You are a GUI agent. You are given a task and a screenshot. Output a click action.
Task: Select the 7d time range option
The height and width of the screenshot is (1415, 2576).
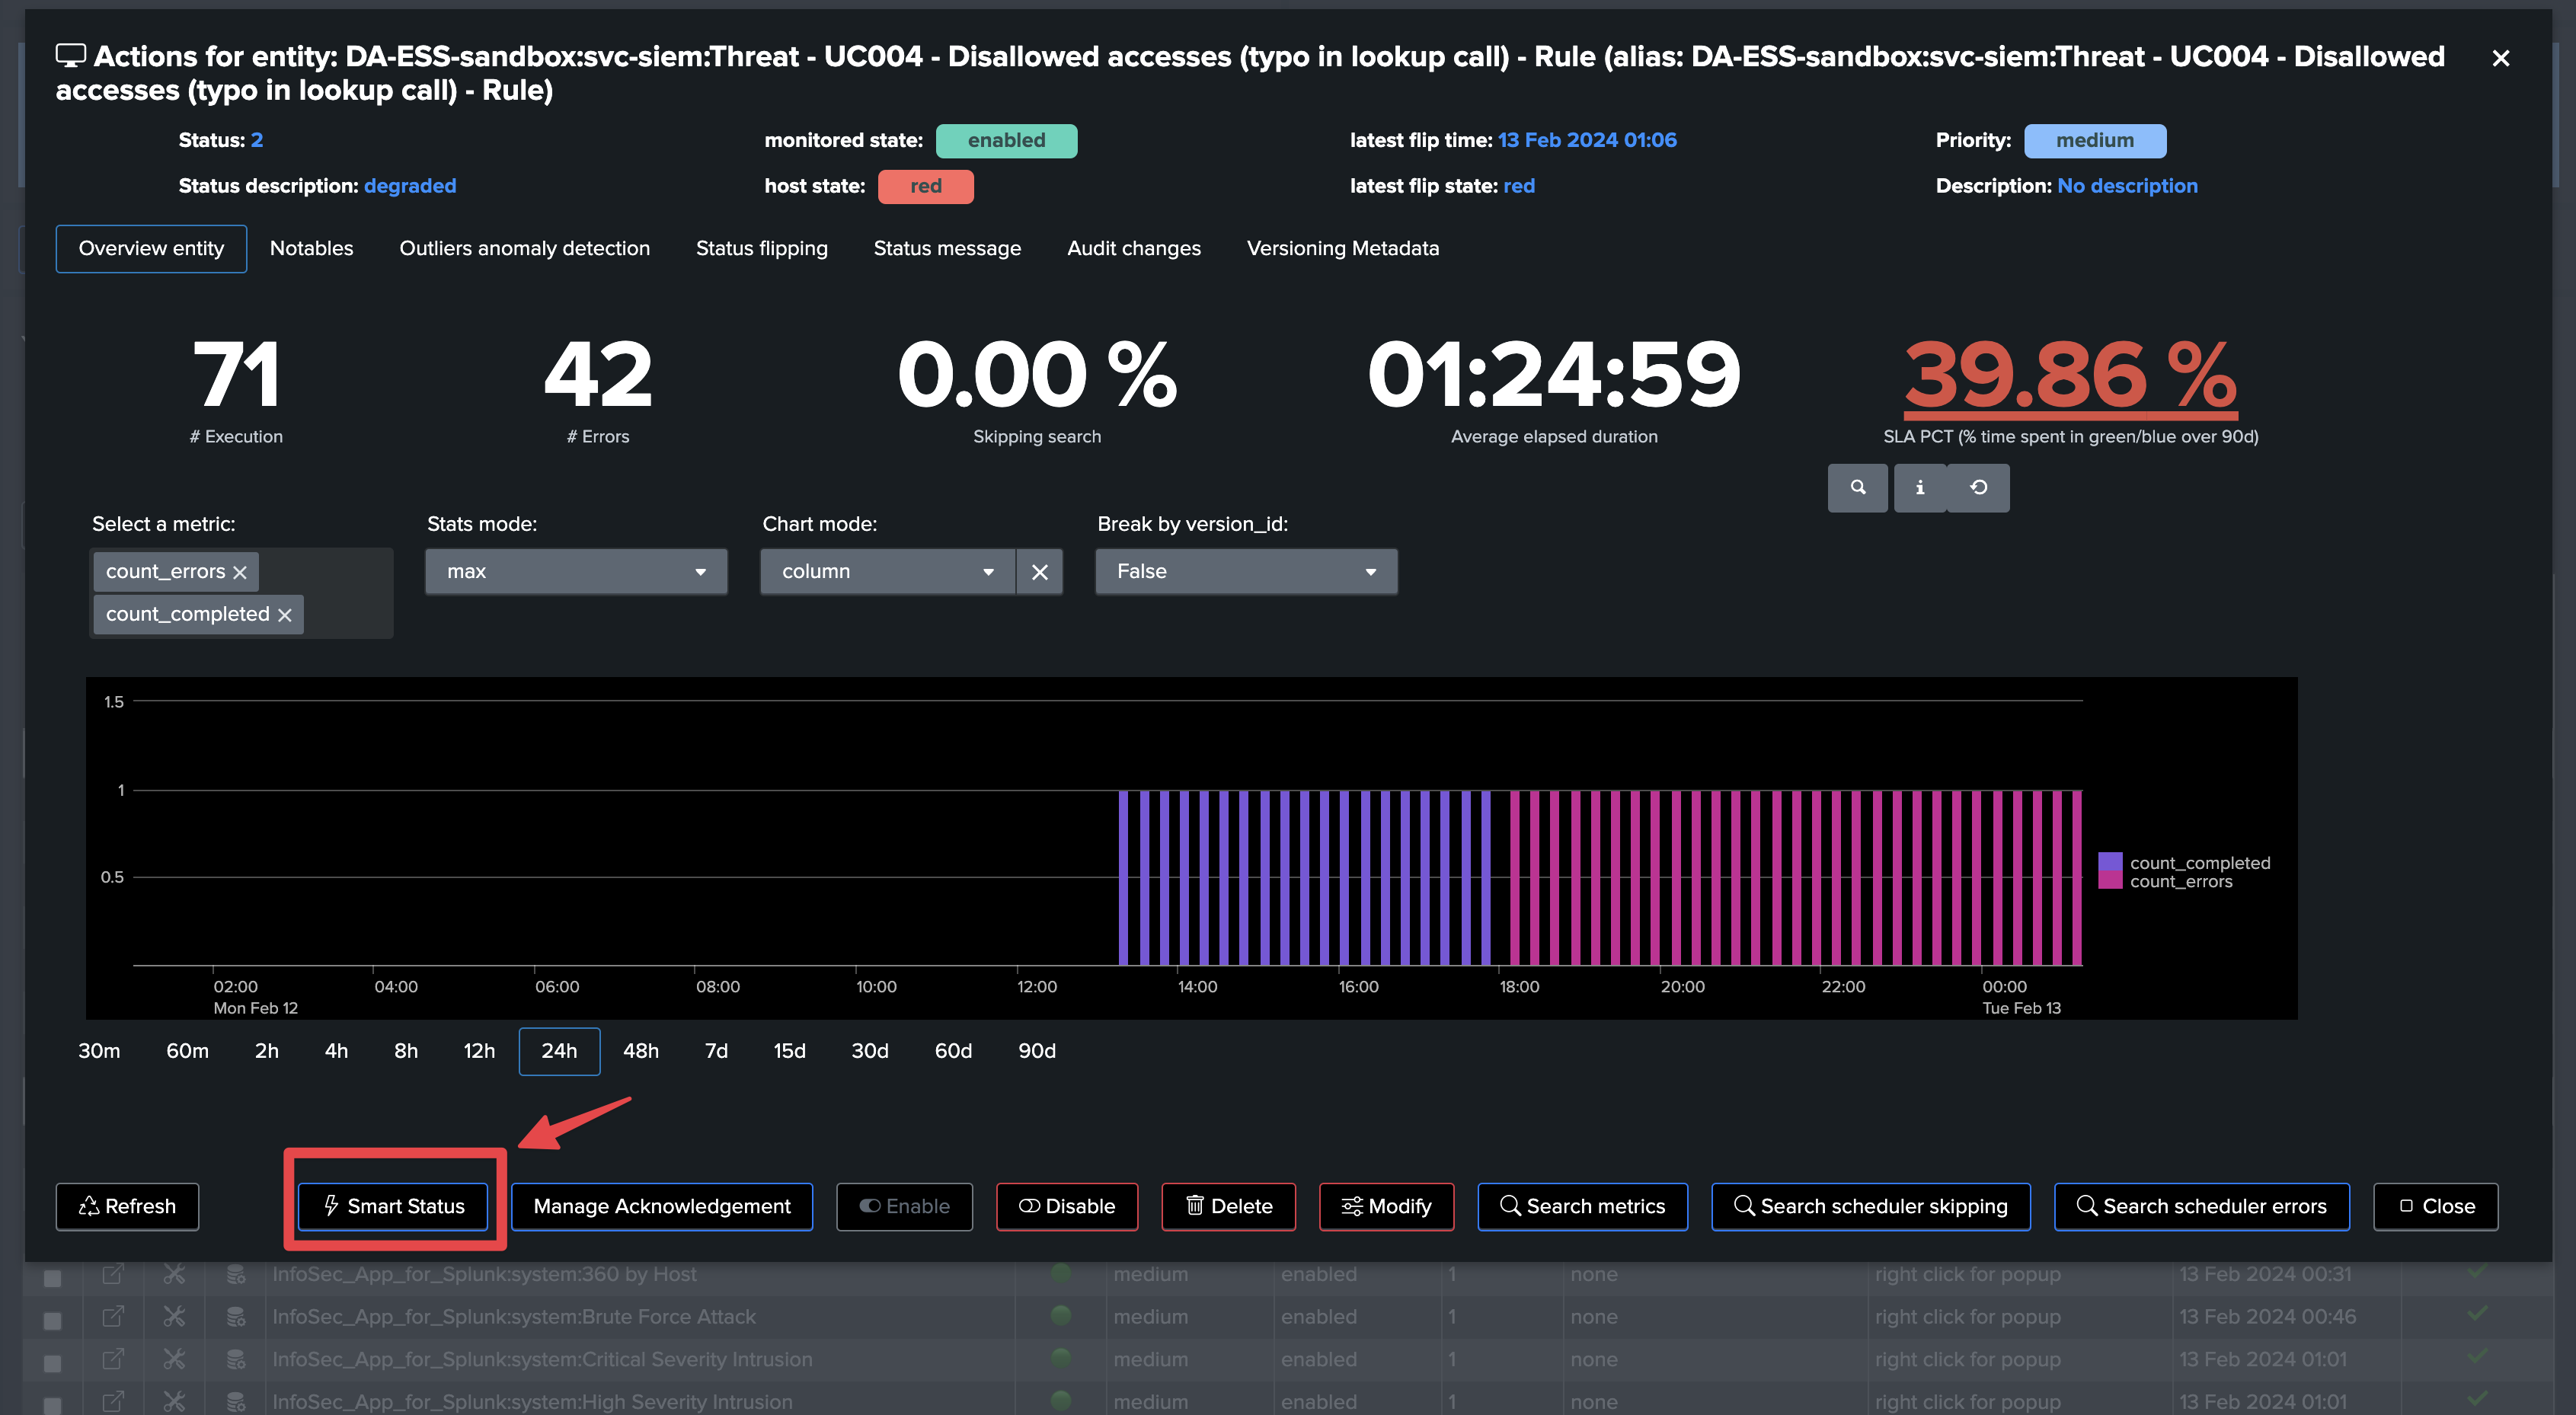[x=716, y=1051]
